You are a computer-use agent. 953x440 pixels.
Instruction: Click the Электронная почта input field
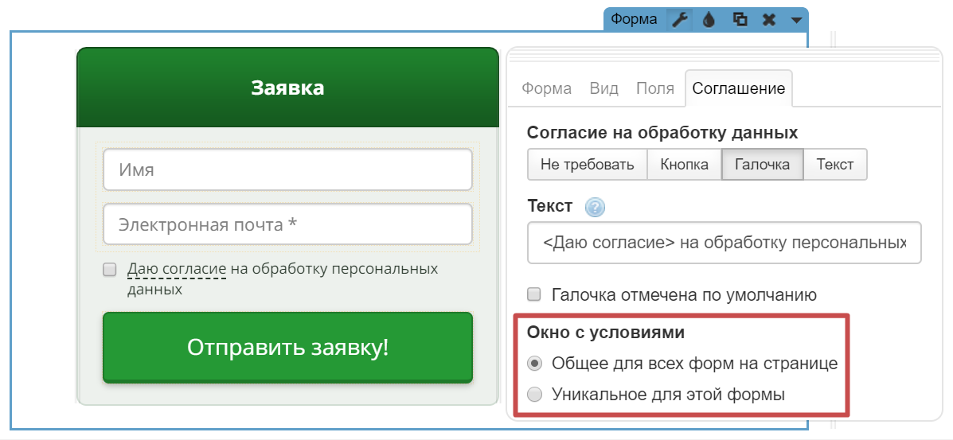point(287,224)
